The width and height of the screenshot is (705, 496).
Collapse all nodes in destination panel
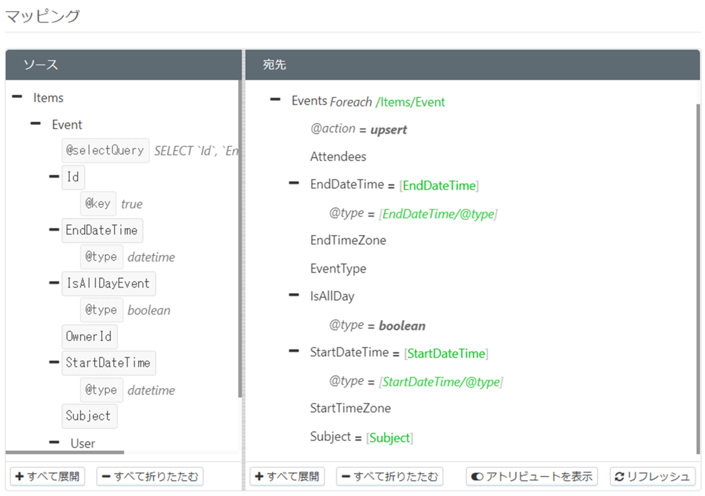click(x=390, y=477)
